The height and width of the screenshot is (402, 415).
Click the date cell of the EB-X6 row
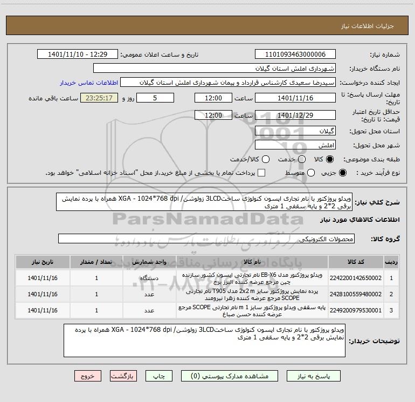coord(43,278)
